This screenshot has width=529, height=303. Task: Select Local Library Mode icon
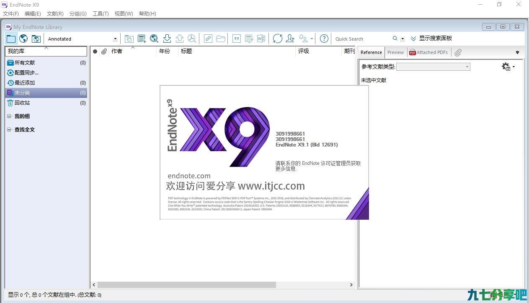[x=11, y=39]
